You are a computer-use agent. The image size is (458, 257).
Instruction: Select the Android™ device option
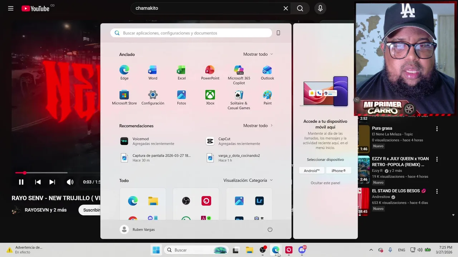click(x=312, y=171)
